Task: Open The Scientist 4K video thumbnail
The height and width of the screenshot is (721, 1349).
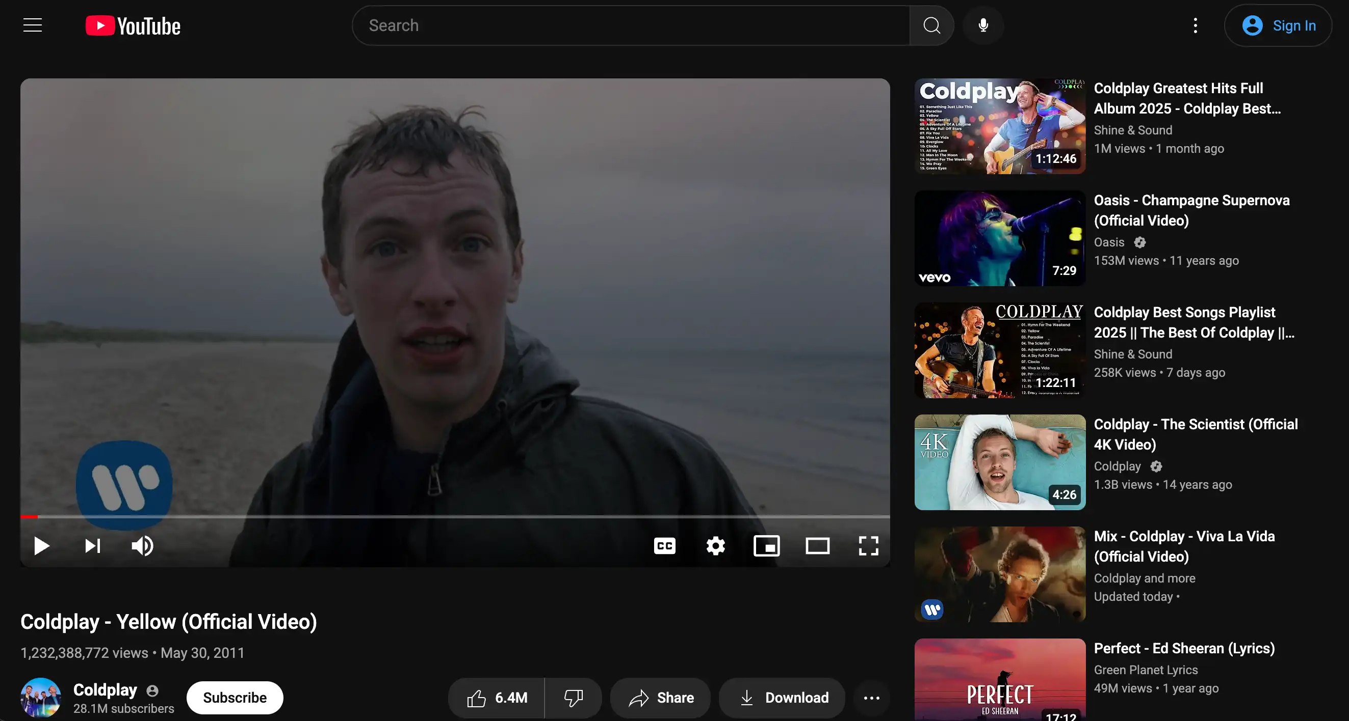Action: pyautogui.click(x=1000, y=462)
